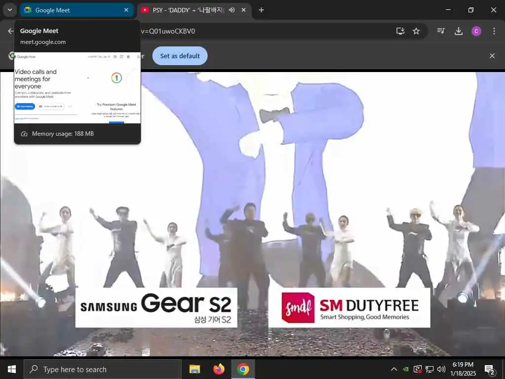
Task: Open the volume speaker tray icon
Action: [x=441, y=369]
